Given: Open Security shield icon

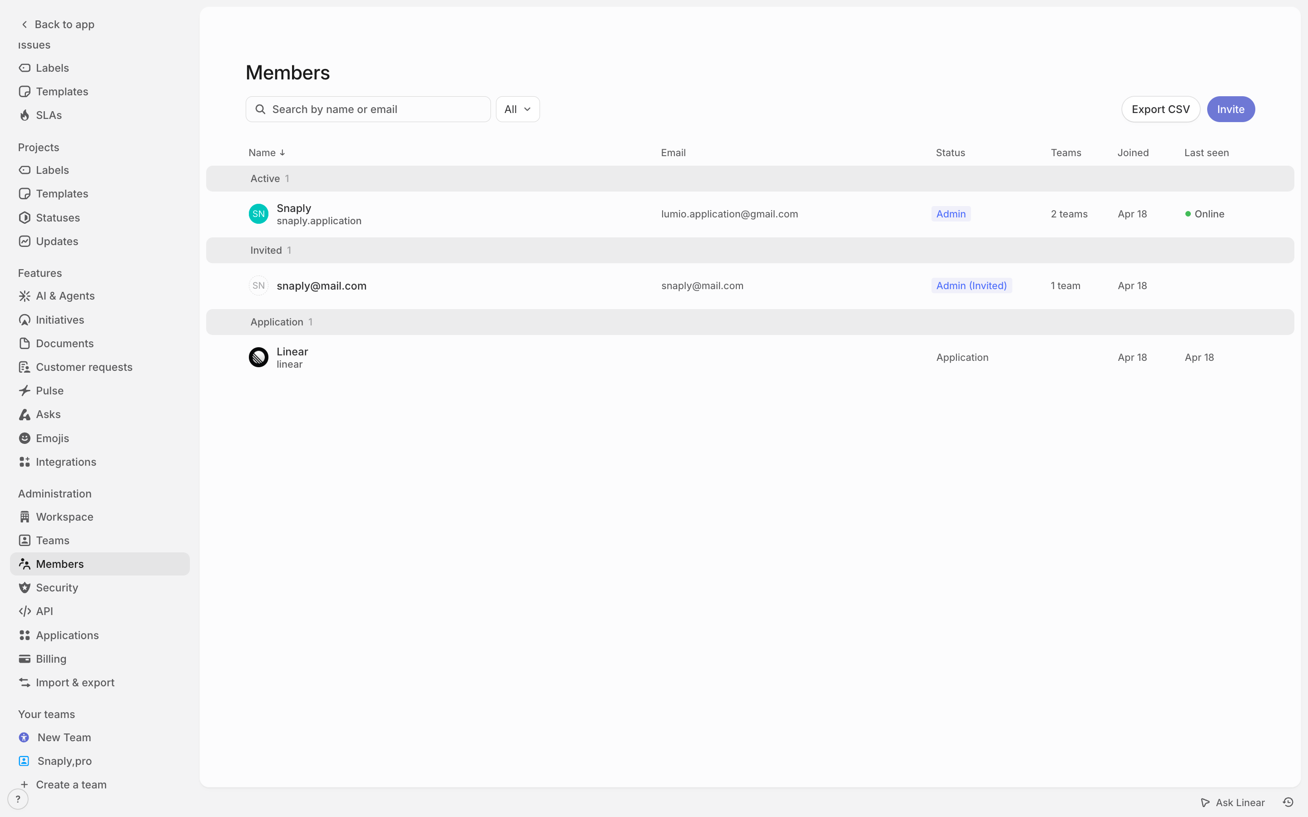Looking at the screenshot, I should [x=25, y=588].
